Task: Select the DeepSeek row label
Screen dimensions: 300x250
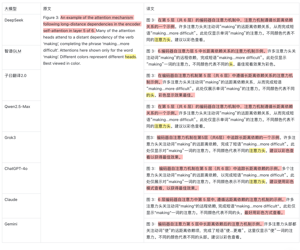Action: [x=14, y=20]
